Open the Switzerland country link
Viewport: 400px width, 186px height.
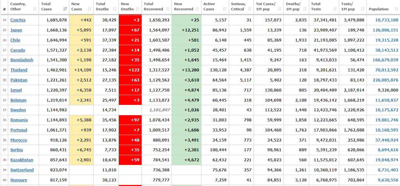coord(22,170)
